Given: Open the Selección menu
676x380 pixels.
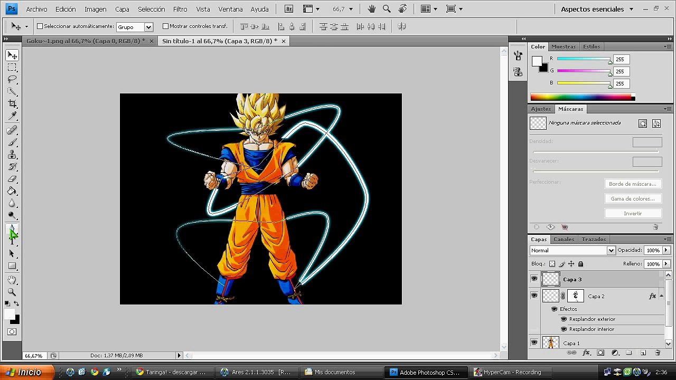Looking at the screenshot, I should pyautogui.click(x=151, y=9).
